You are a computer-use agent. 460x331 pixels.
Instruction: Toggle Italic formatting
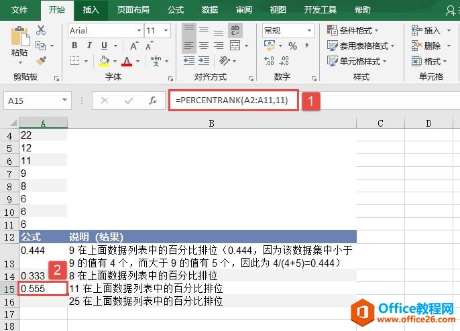(x=89, y=46)
